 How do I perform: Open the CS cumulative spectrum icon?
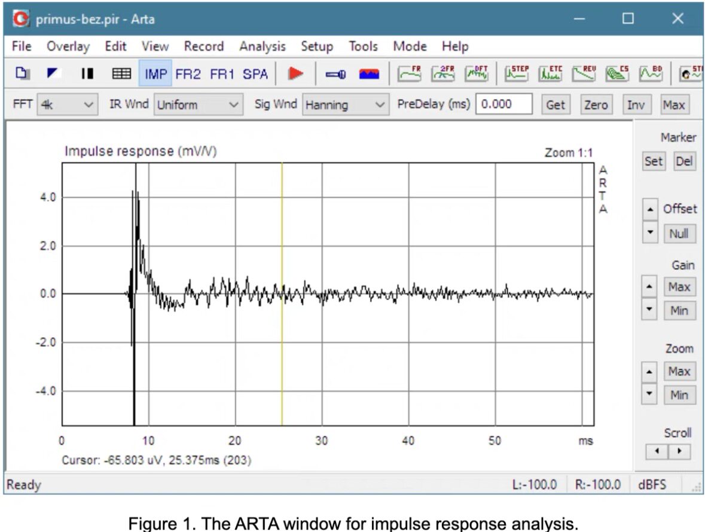click(x=617, y=74)
